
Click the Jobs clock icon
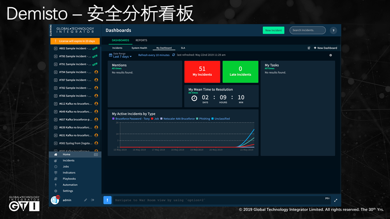(56, 166)
